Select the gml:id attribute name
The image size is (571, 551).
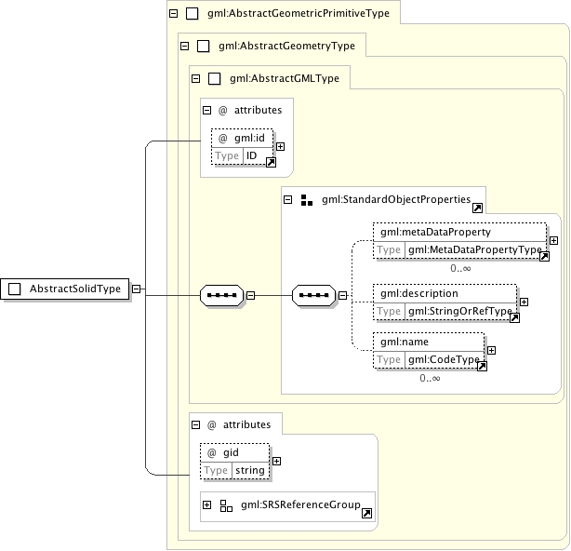(x=249, y=138)
